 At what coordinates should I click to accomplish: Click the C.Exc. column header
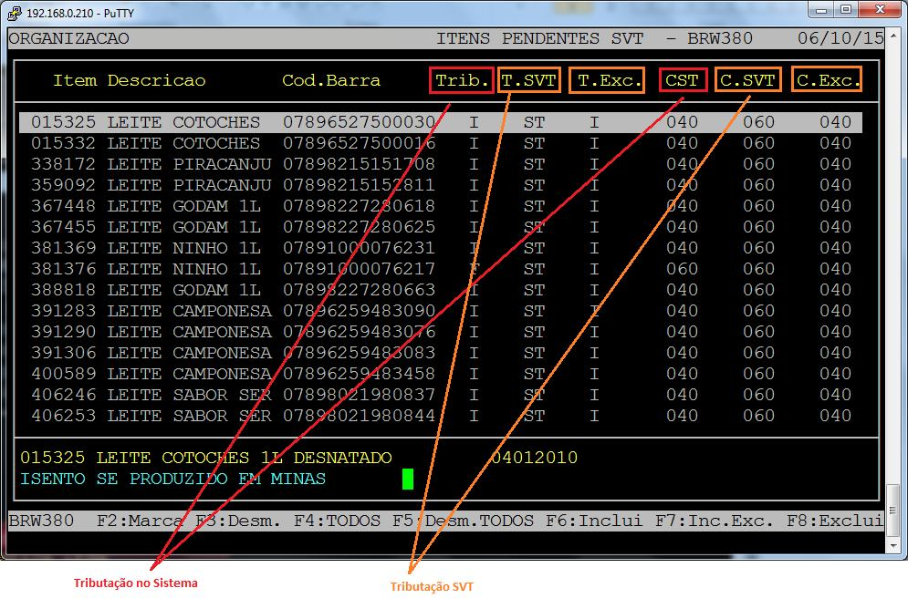click(x=828, y=80)
